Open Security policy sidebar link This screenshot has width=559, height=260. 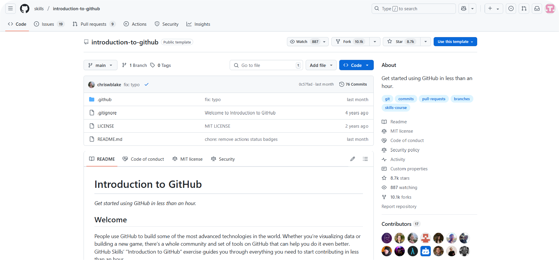coord(401,150)
